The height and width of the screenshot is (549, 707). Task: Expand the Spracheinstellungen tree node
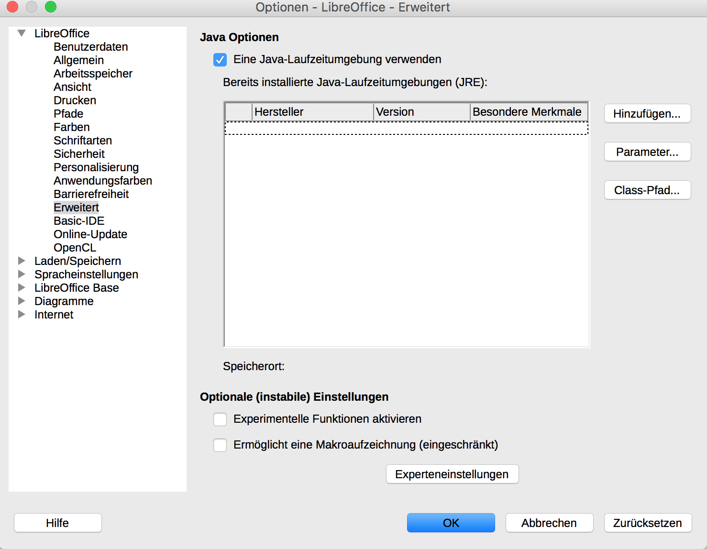[x=22, y=274]
